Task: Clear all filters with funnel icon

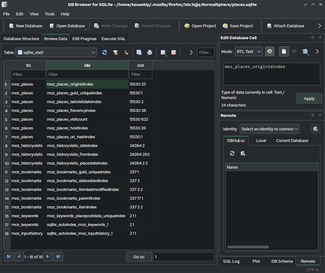Action: [x=115, y=52]
